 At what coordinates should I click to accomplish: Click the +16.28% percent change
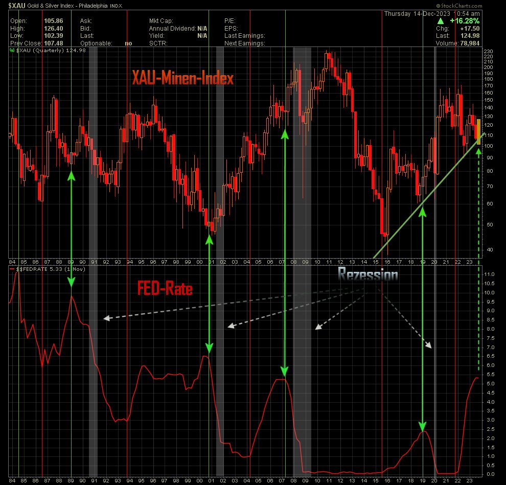pyautogui.click(x=465, y=21)
